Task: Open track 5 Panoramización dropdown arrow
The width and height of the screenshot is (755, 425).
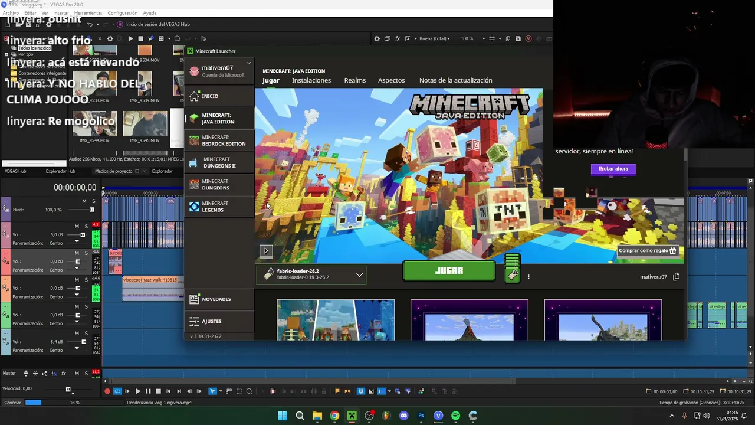Action: 77,295
